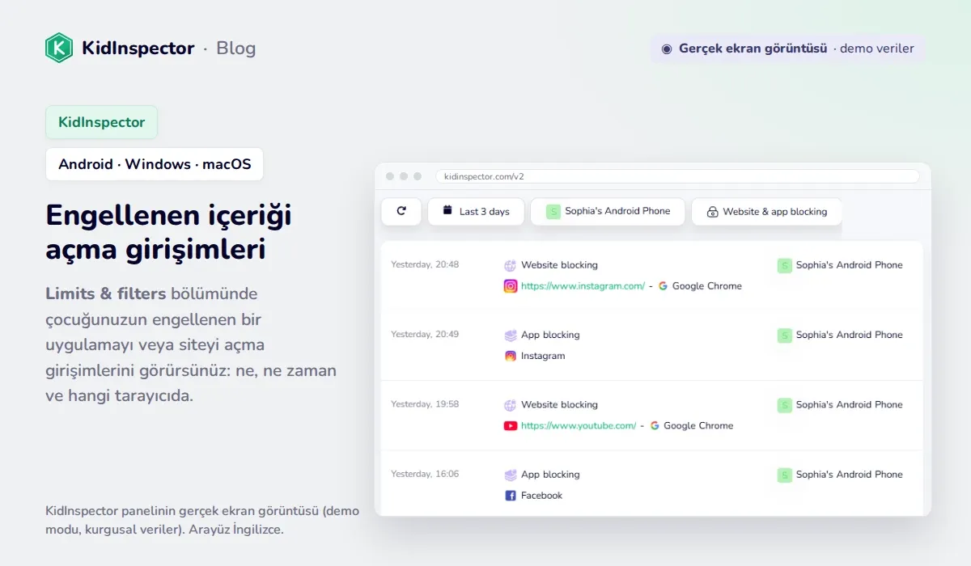Click globe icon at 20:48 Website blocking

pos(510,264)
